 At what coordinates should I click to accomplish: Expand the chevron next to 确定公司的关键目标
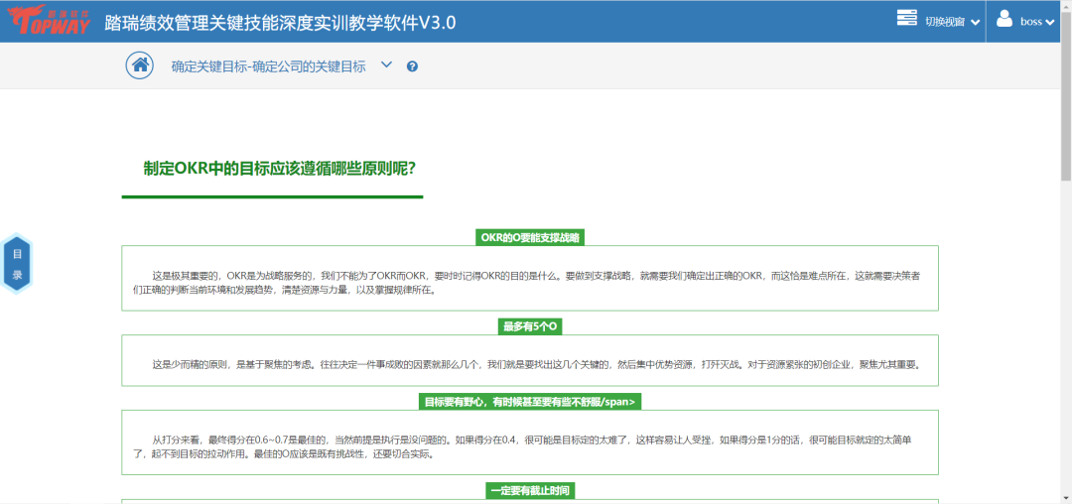click(387, 65)
